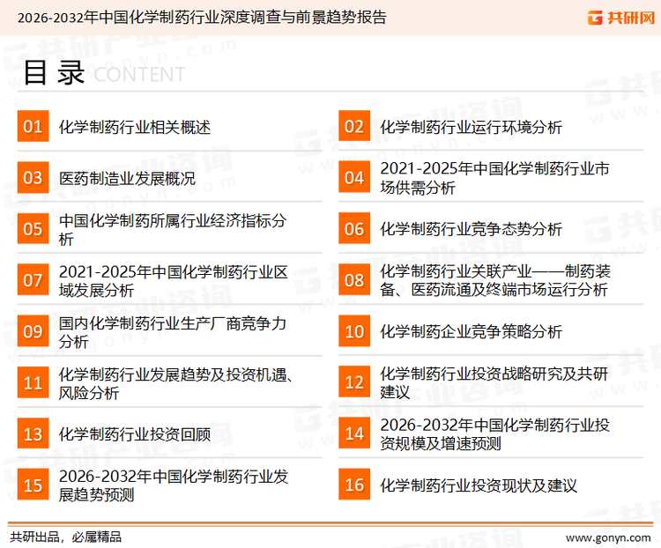Select 化学制药行业运行环境分析 chapter
Screen dimensions: 661x548
coord(471,127)
